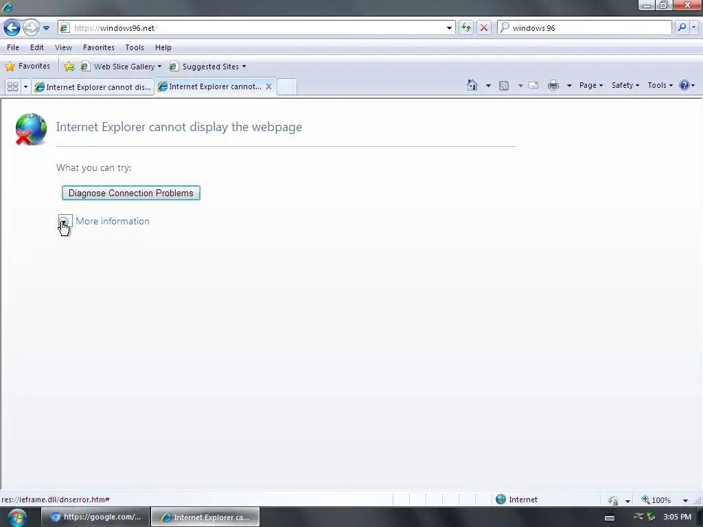The height and width of the screenshot is (527, 703).
Task: Click the network tray icon
Action: (x=638, y=517)
